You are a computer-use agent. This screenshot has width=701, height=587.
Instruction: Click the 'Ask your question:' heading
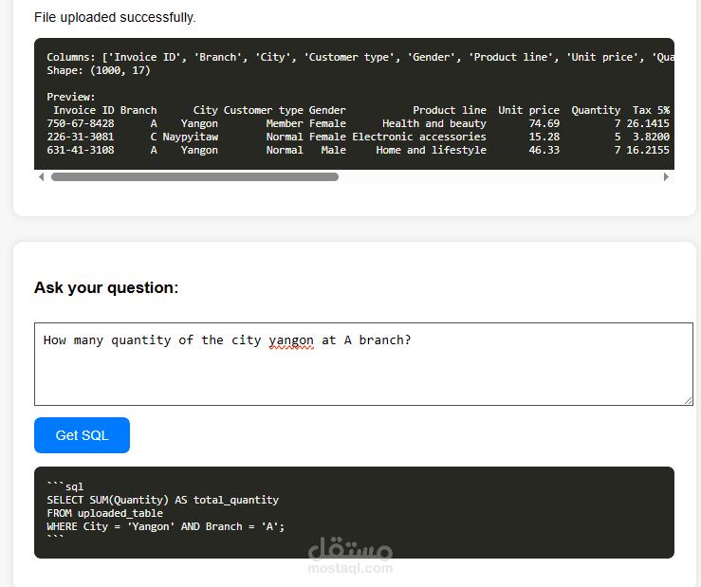click(106, 287)
